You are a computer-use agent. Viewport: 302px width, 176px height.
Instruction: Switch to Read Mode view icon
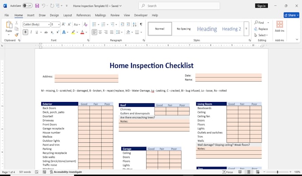tap(240, 172)
